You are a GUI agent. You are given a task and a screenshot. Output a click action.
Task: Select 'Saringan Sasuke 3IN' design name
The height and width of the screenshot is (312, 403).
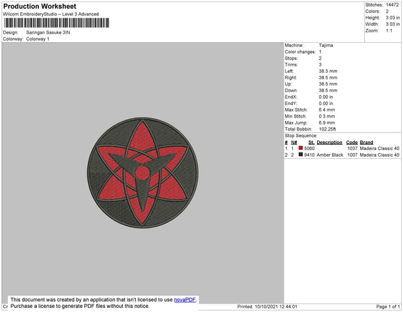click(48, 33)
